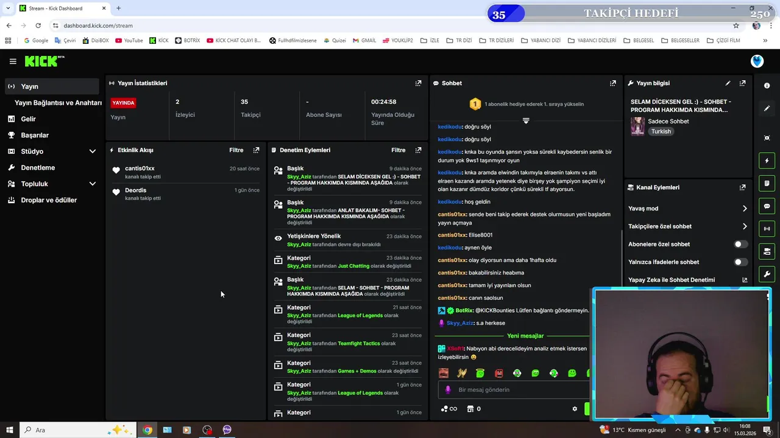Open the info icon in right sidebar
Viewport: 780px width, 438px height.
[767, 86]
